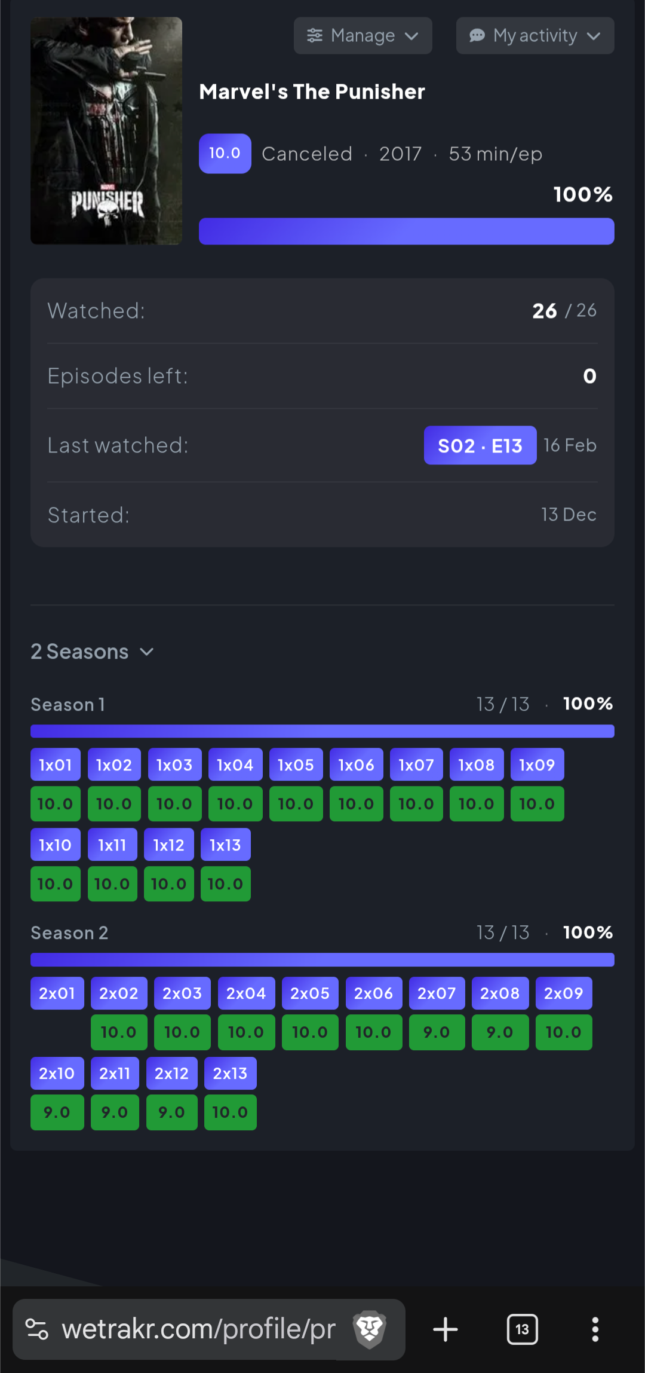Viewport: 645px width, 1373px height.
Task: Toggle episode 1x13 watched badge
Action: 225,845
